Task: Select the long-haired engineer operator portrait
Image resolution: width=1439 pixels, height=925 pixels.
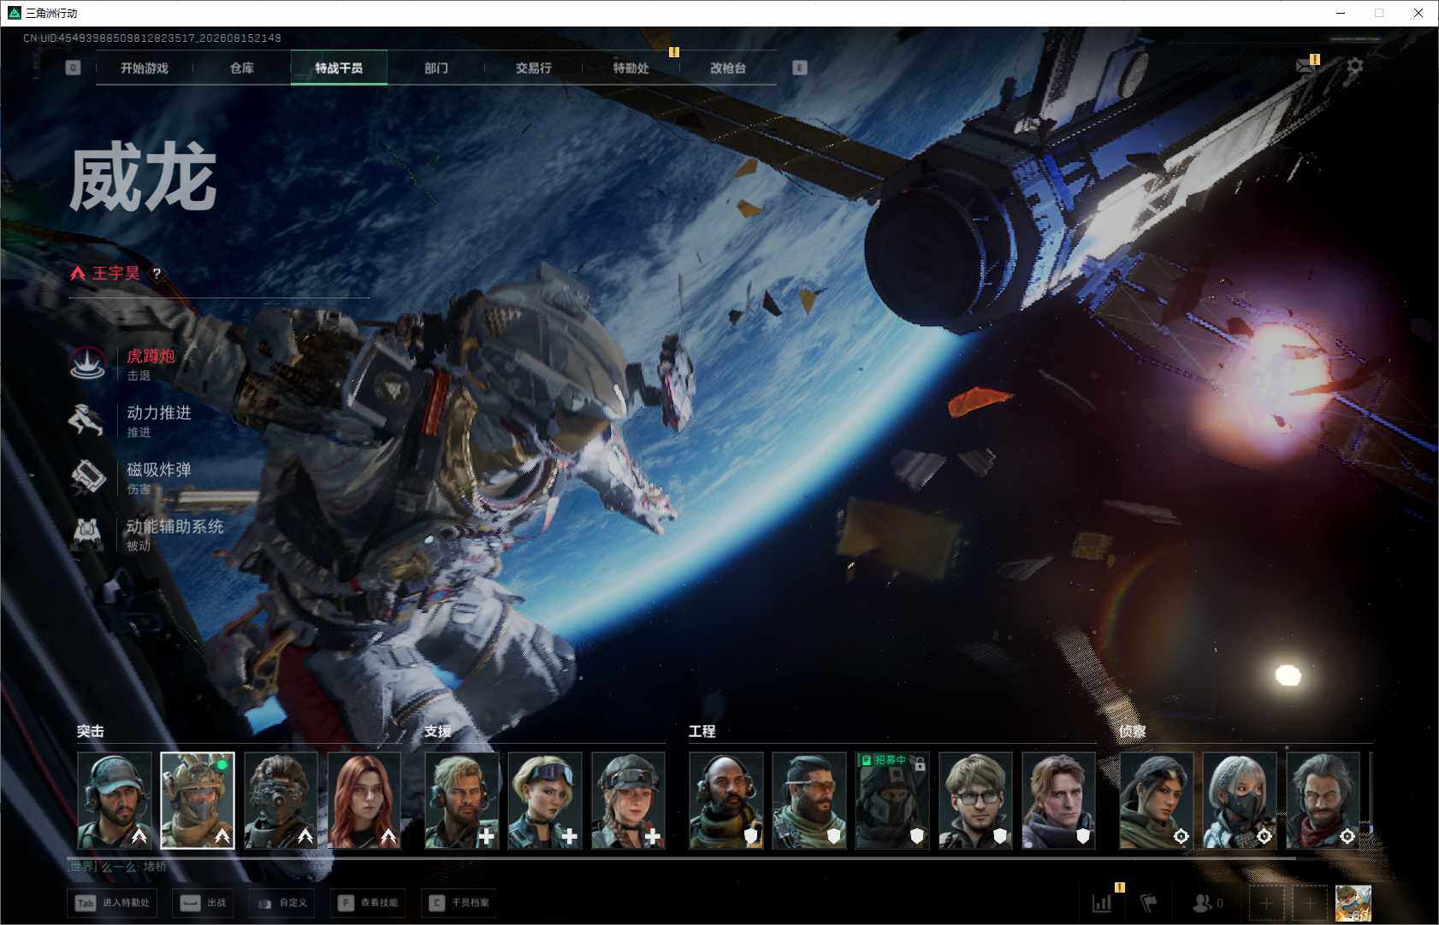Action: [x=1059, y=801]
